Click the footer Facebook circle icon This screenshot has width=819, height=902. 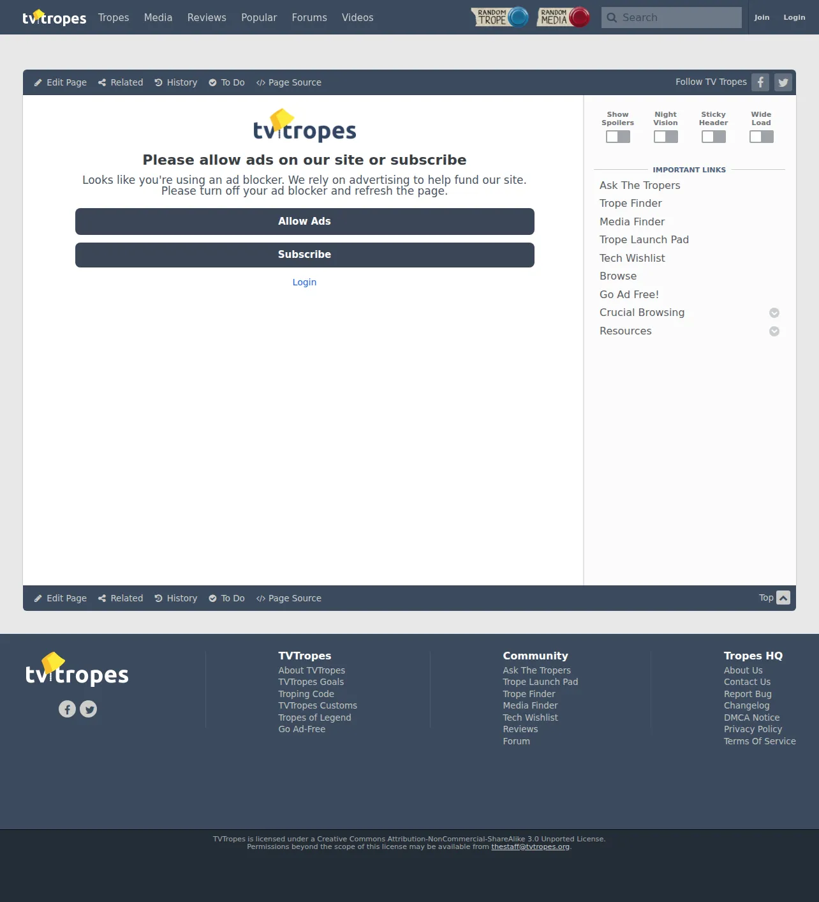point(67,709)
